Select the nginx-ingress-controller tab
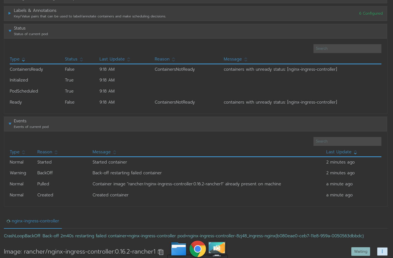 [35, 221]
